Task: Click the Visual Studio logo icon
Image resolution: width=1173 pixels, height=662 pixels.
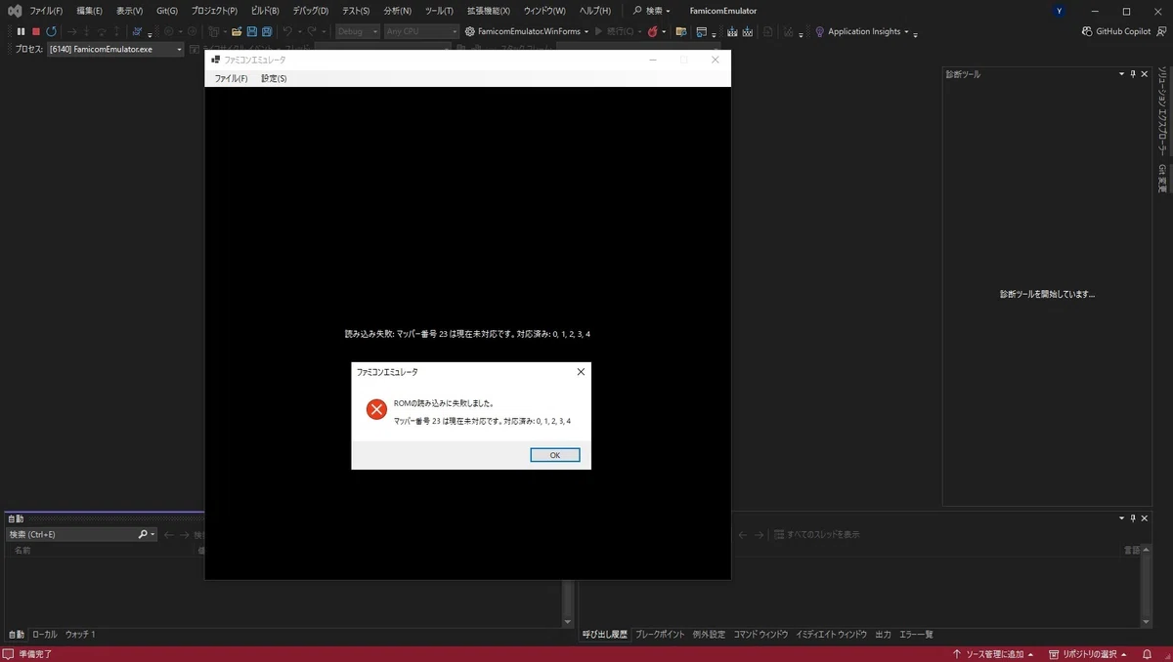Action: (13, 11)
